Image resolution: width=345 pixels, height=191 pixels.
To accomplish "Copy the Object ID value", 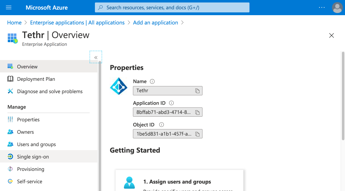I will tap(198, 134).
